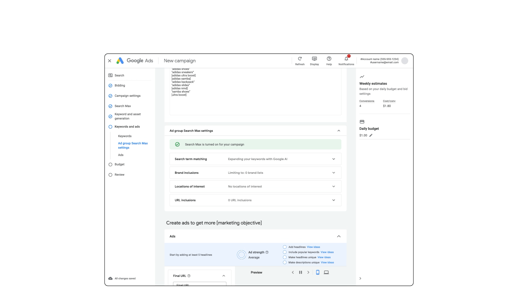The height and width of the screenshot is (291, 518).
Task: Click the Cost/conv estimate label
Action: 389,101
